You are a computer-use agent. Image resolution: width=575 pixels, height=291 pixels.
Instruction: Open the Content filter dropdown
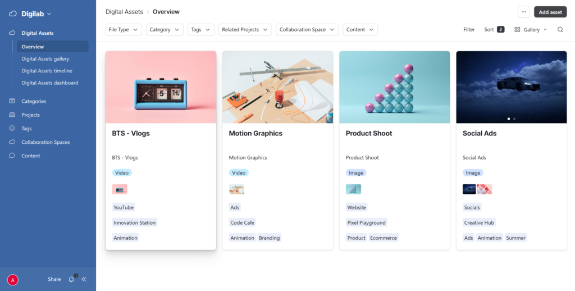point(360,30)
